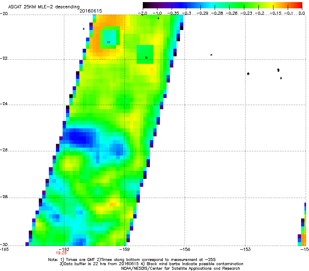Click the -20 latitude axis label

point(4,14)
